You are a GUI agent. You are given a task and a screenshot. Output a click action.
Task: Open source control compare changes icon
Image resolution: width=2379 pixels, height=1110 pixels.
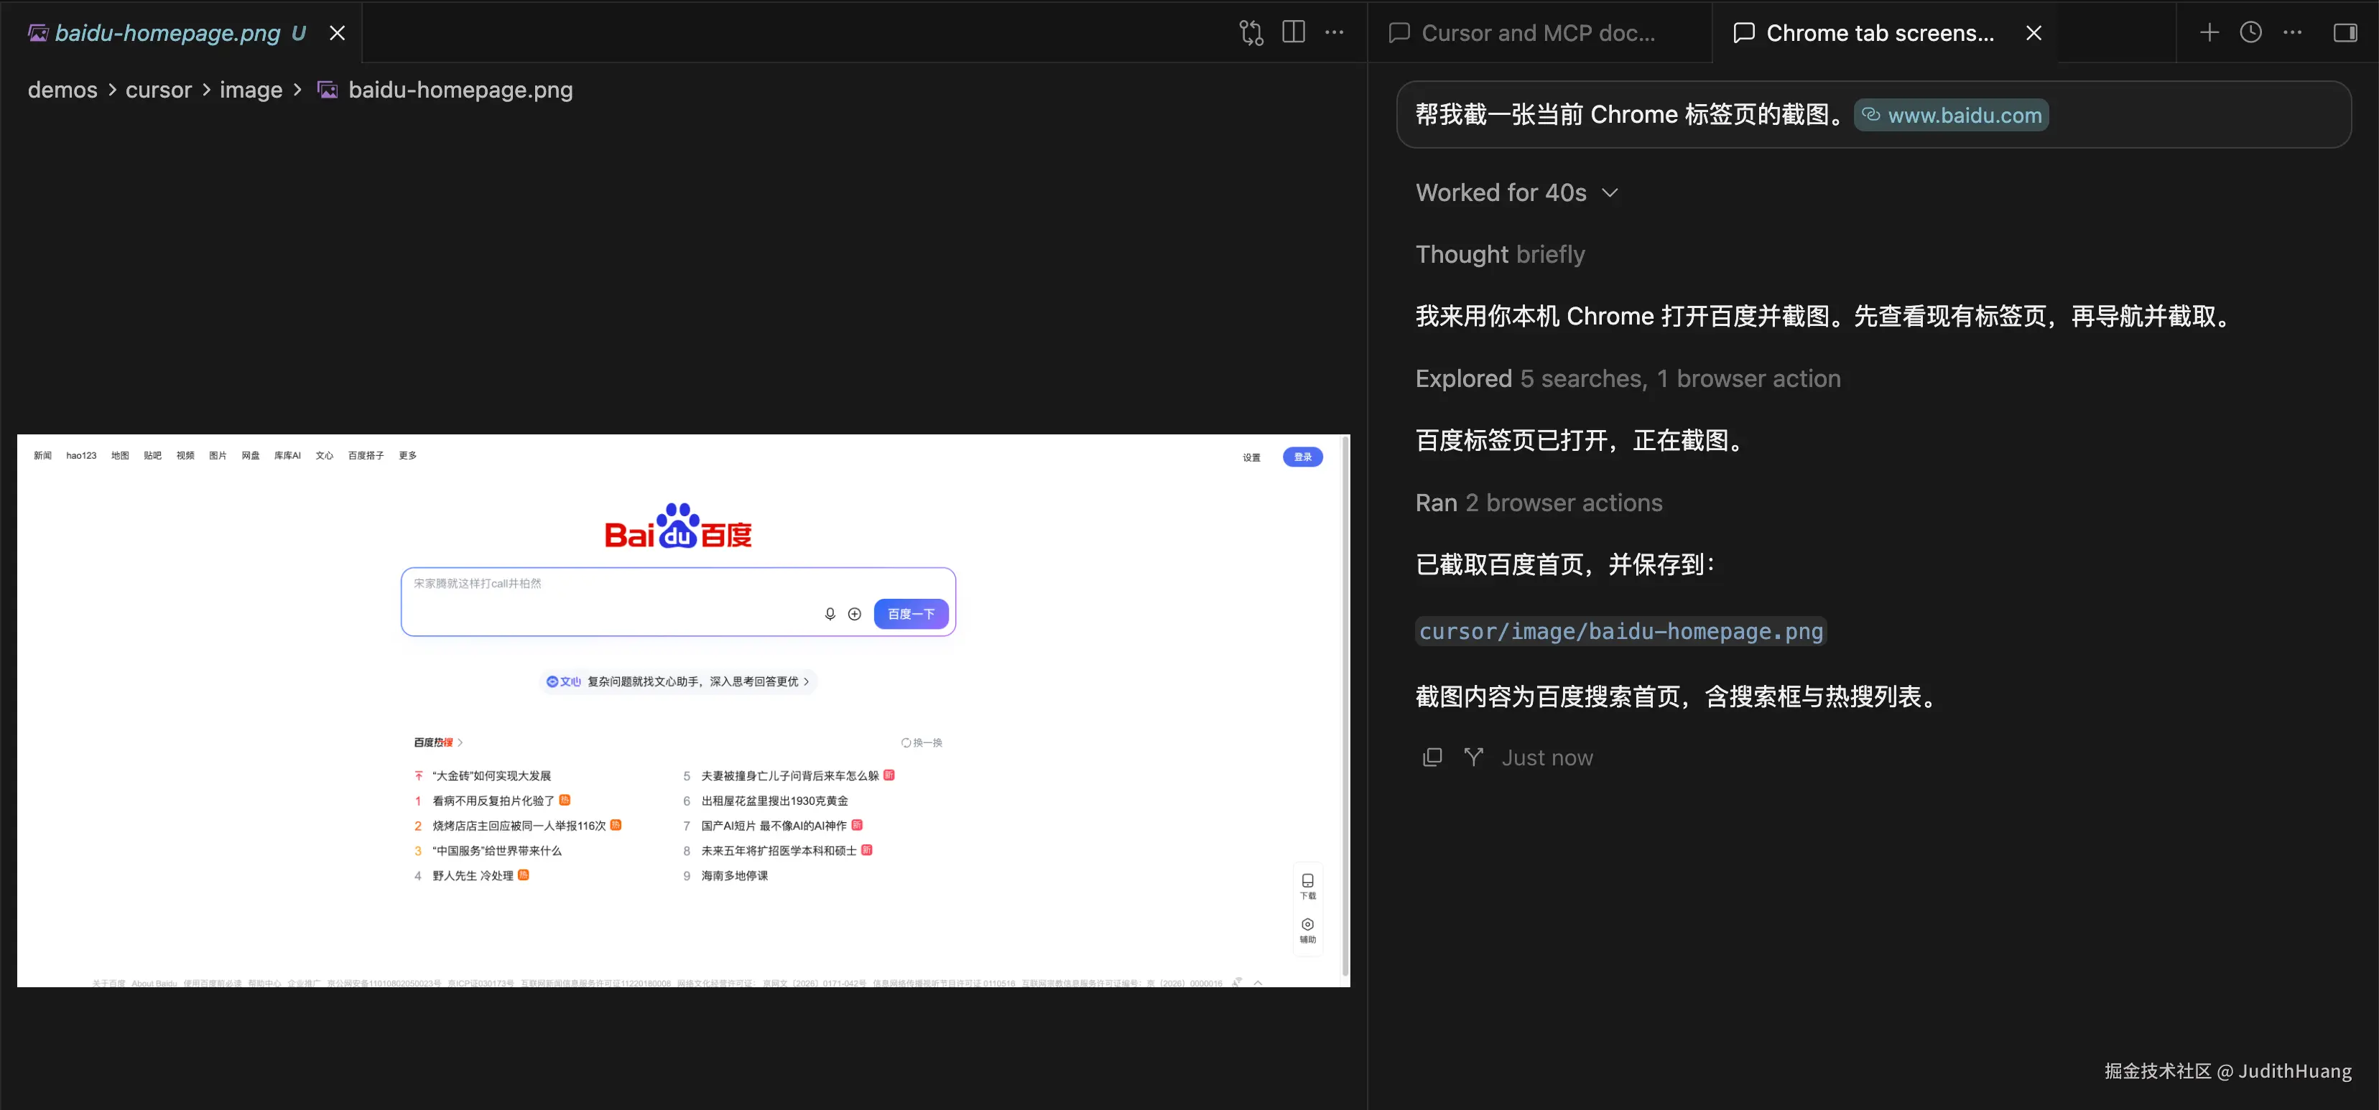pos(1251,32)
